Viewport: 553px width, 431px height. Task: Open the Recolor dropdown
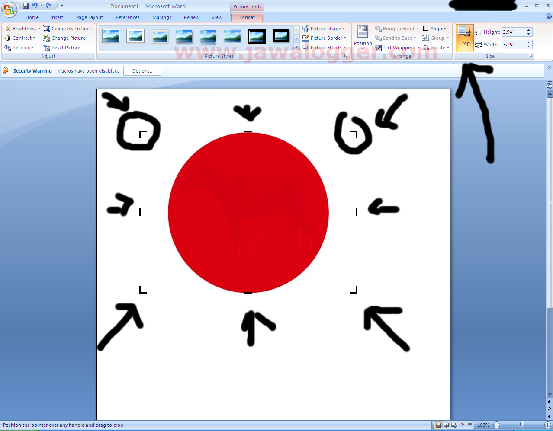[19, 48]
